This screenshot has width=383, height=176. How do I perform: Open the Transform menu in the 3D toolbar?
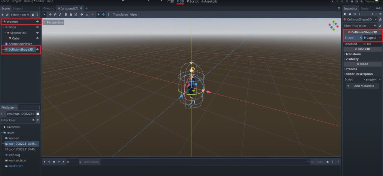tap(120, 15)
